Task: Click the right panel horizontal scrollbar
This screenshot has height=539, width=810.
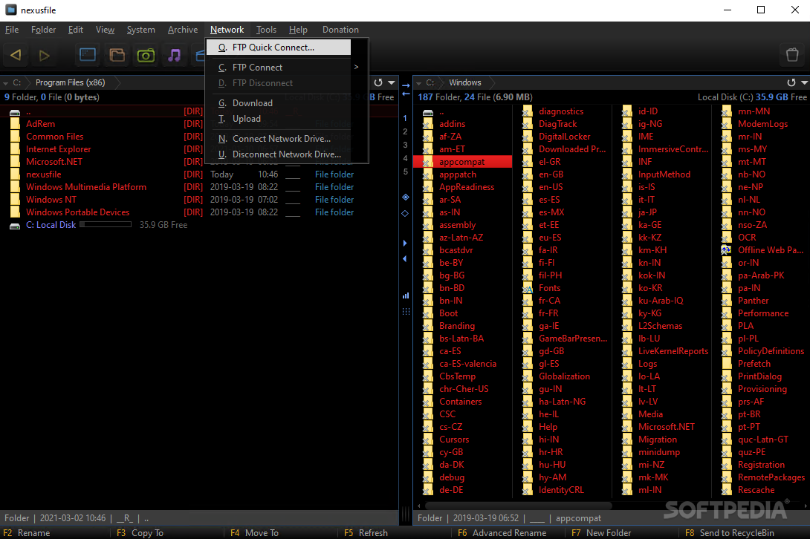Action: click(518, 506)
